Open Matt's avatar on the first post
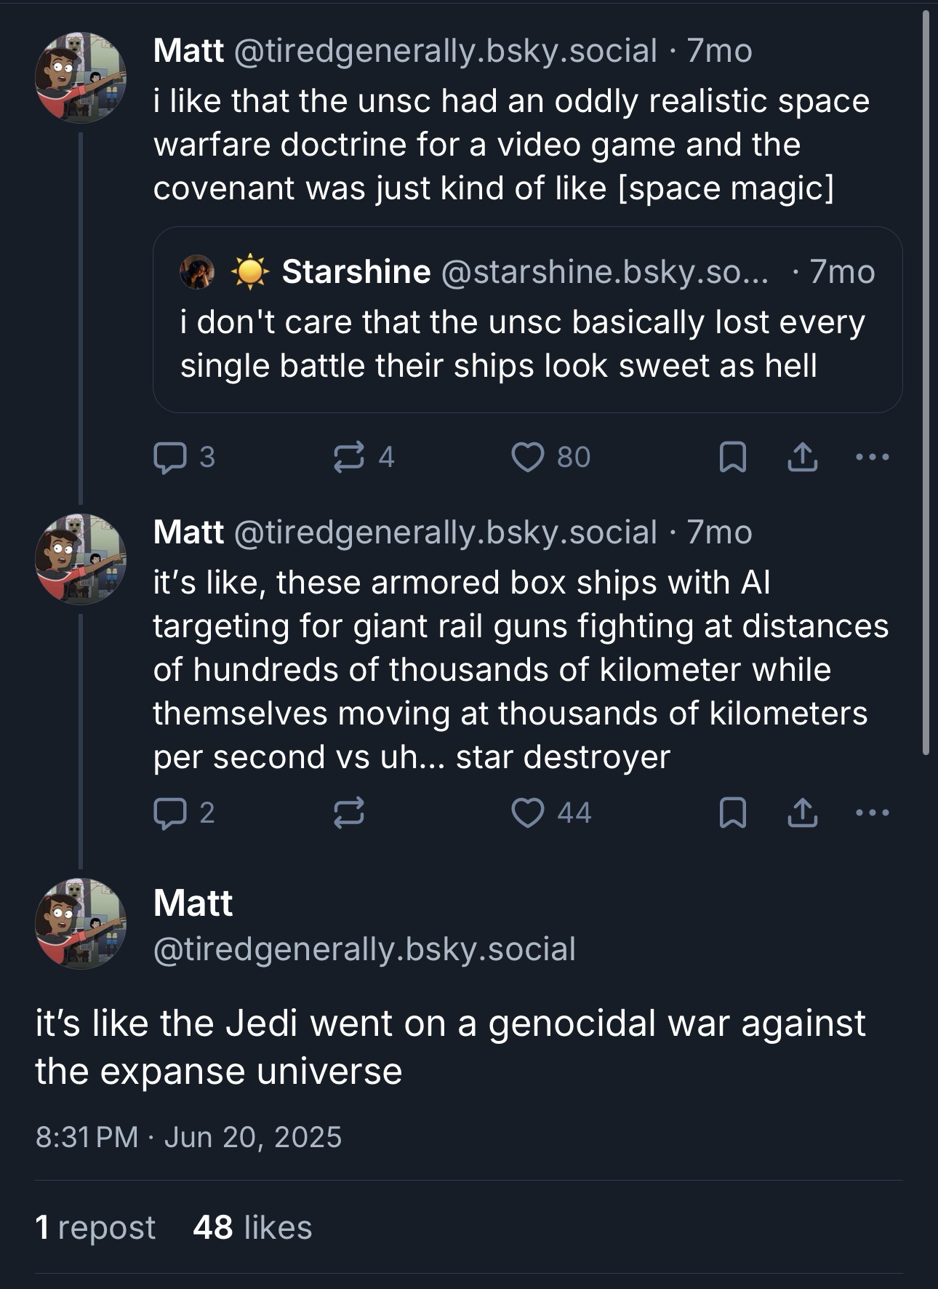This screenshot has width=938, height=1289. [x=81, y=78]
